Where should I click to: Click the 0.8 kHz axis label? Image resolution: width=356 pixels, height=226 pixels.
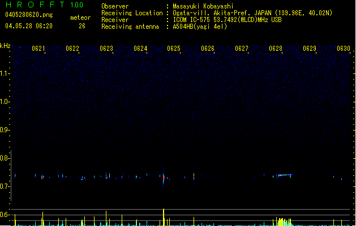click(x=5, y=158)
